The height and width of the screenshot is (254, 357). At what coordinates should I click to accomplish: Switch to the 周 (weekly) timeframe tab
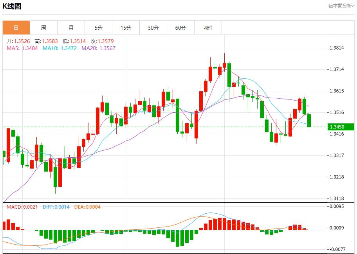pyautogui.click(x=43, y=27)
